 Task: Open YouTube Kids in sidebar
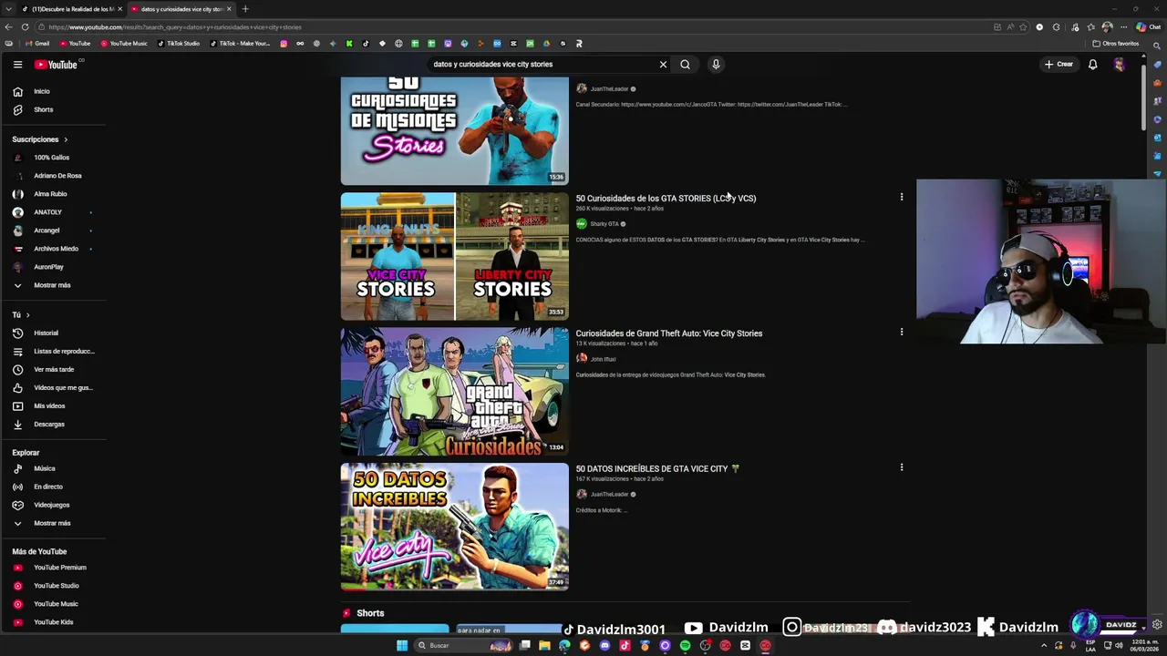(53, 622)
